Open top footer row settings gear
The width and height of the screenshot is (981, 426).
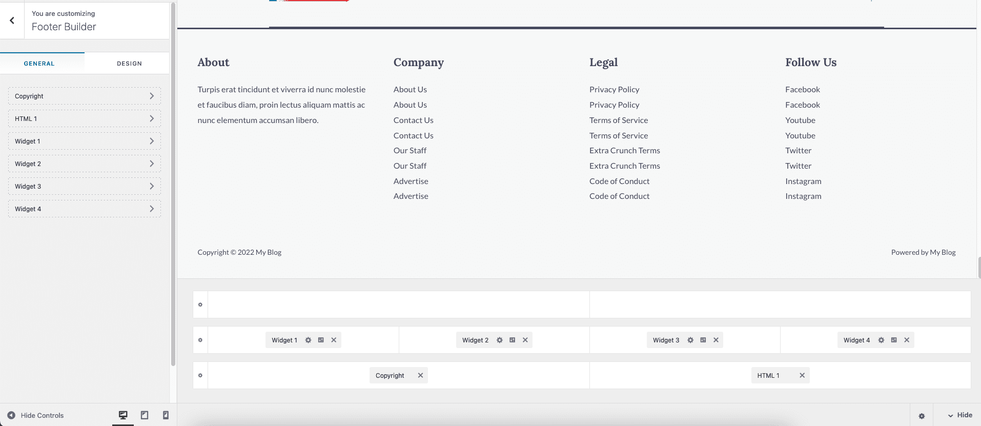(x=200, y=305)
